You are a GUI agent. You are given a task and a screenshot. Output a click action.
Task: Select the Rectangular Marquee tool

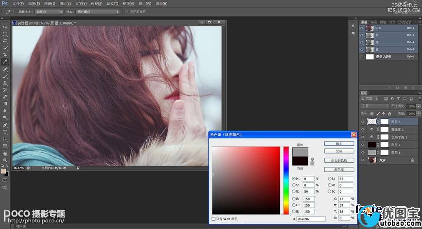[x=5, y=34]
